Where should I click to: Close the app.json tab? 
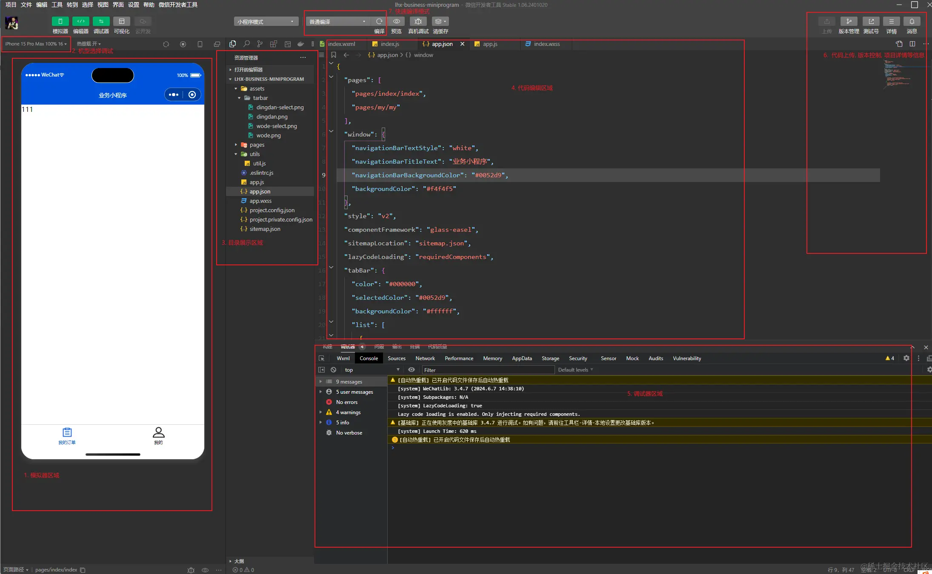tap(462, 44)
